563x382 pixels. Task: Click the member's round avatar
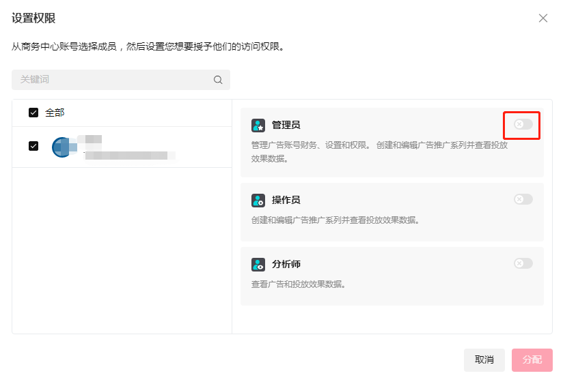click(x=61, y=147)
